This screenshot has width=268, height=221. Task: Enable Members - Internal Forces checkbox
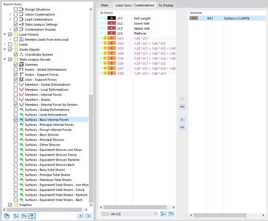click(x=16, y=95)
